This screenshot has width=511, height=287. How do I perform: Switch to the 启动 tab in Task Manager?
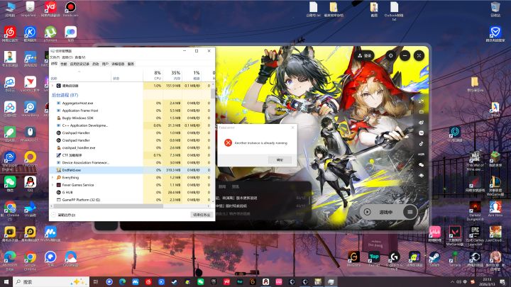pyautogui.click(x=96, y=64)
